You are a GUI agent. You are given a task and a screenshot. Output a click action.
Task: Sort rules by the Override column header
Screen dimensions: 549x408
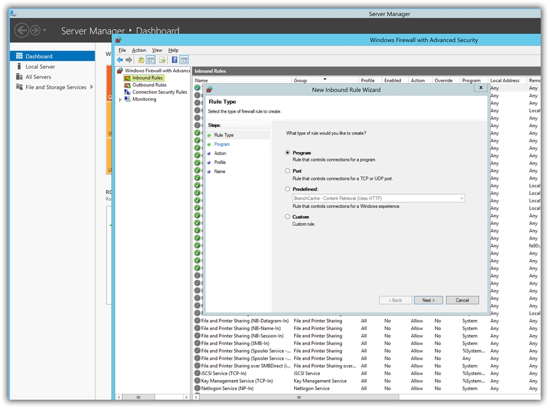(x=445, y=81)
